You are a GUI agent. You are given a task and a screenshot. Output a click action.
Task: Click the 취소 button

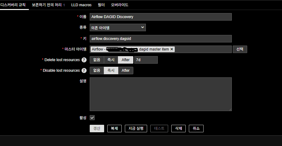click(x=196, y=129)
